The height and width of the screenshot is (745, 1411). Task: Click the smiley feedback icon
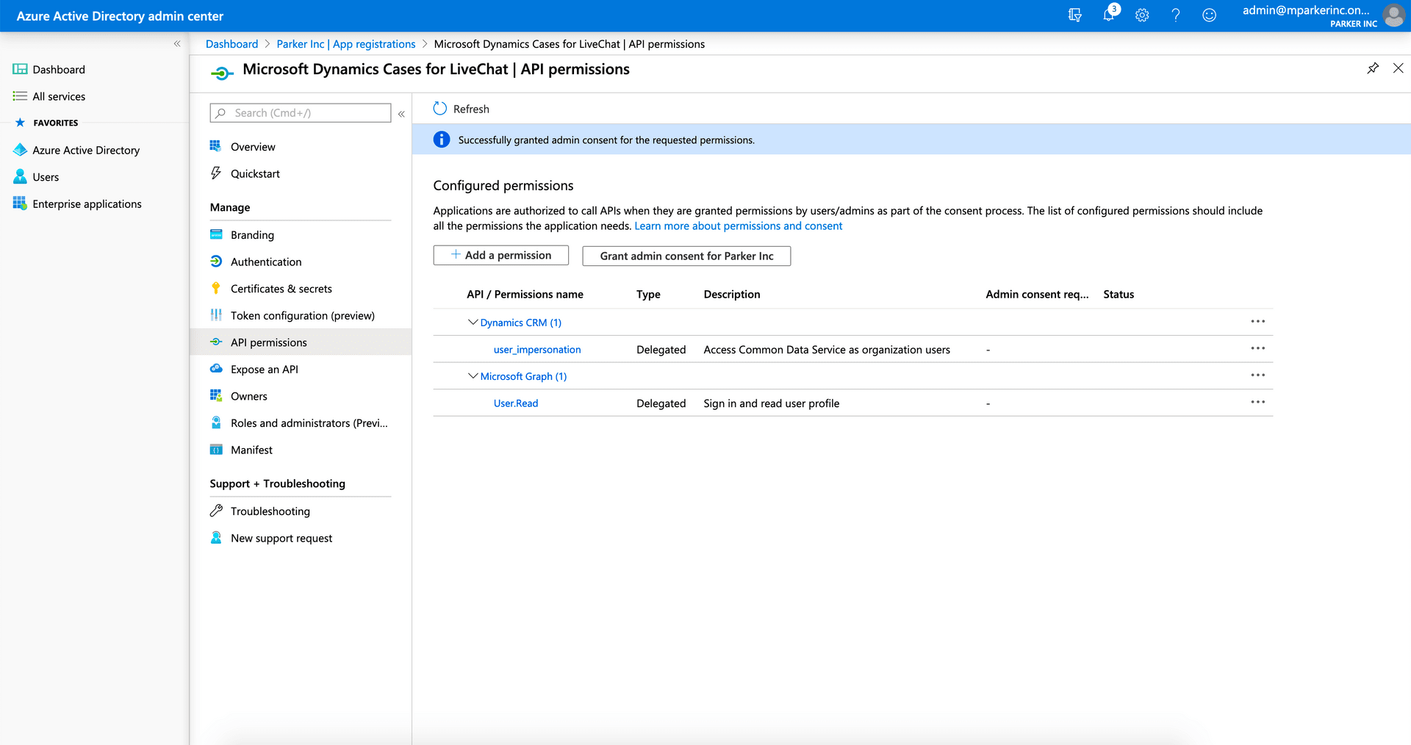click(1209, 15)
